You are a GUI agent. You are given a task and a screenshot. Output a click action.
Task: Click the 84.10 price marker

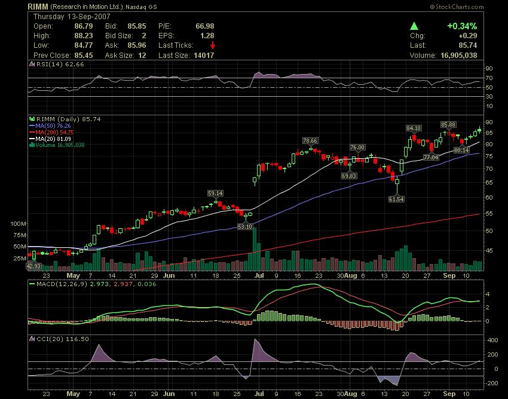[414, 128]
